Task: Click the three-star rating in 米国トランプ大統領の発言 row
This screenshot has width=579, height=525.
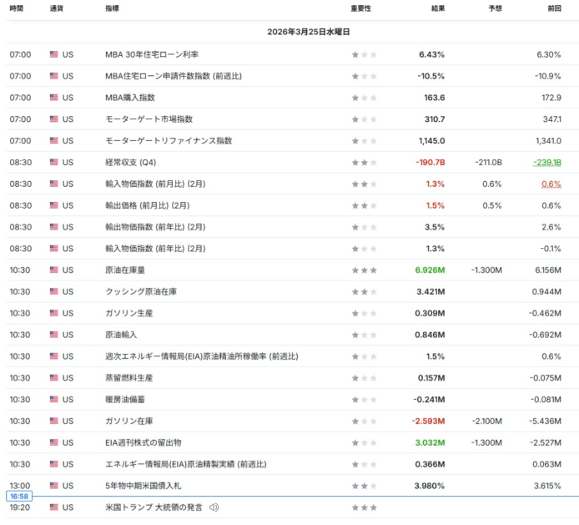Action: [x=364, y=507]
